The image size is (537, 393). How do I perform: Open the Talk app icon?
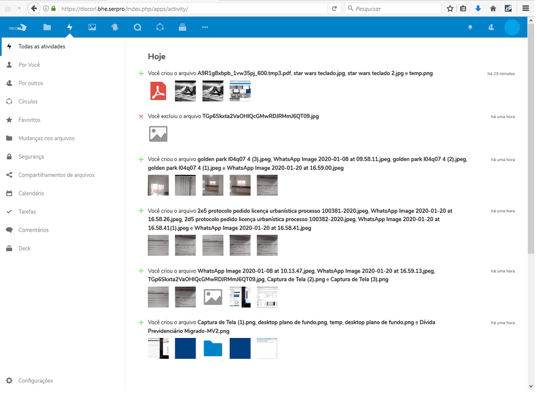[137, 27]
